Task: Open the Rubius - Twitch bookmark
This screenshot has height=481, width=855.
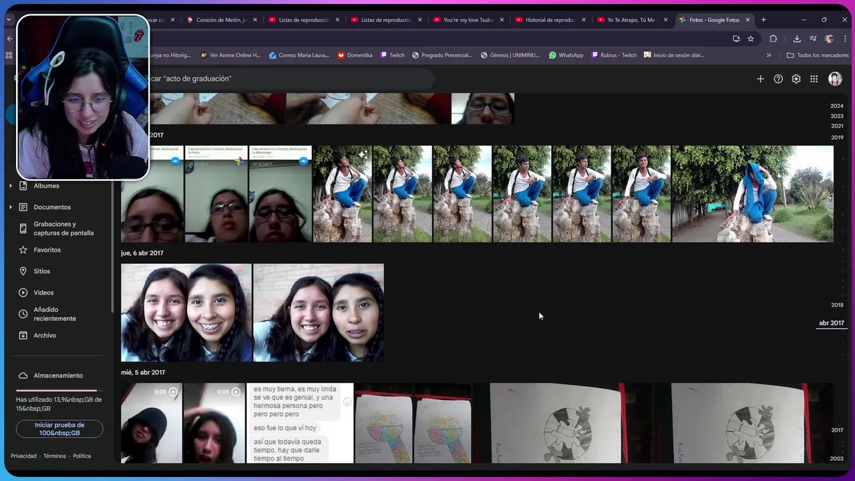Action: point(613,55)
